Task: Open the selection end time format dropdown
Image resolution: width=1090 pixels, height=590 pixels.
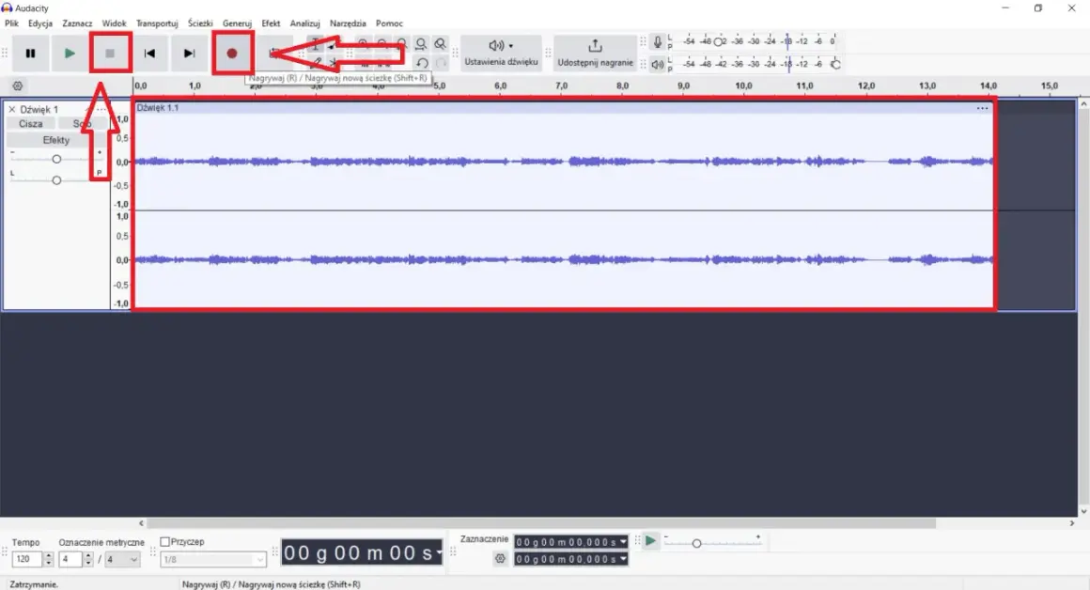Action: (x=623, y=559)
